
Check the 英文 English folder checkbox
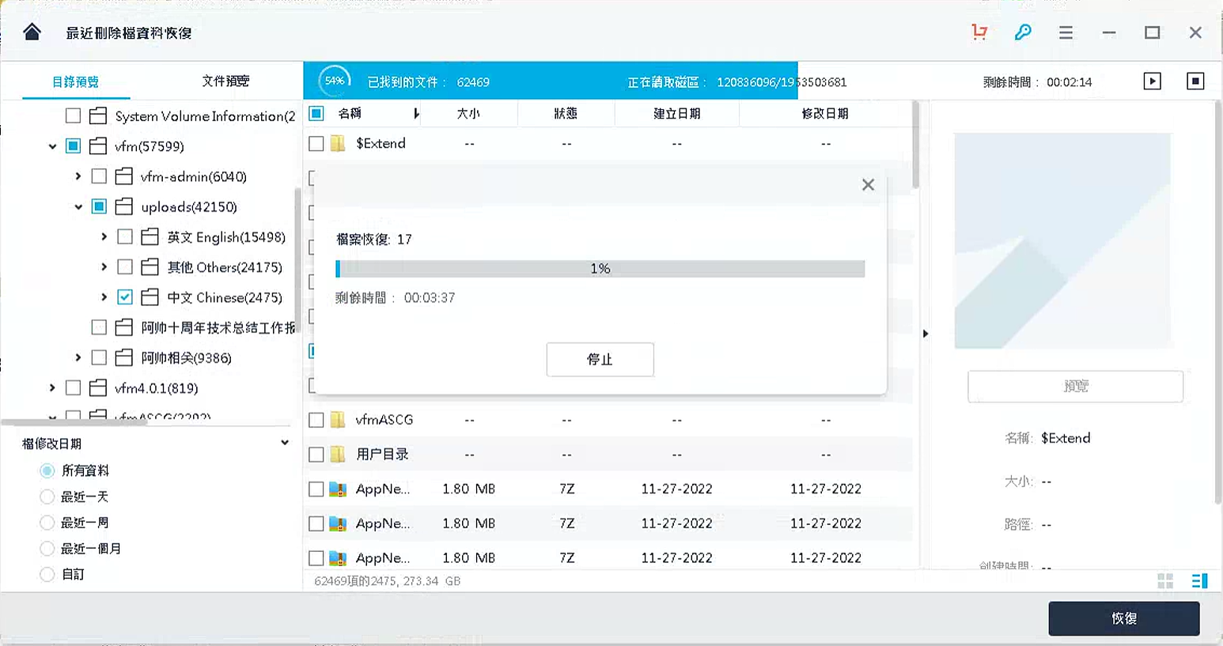124,236
